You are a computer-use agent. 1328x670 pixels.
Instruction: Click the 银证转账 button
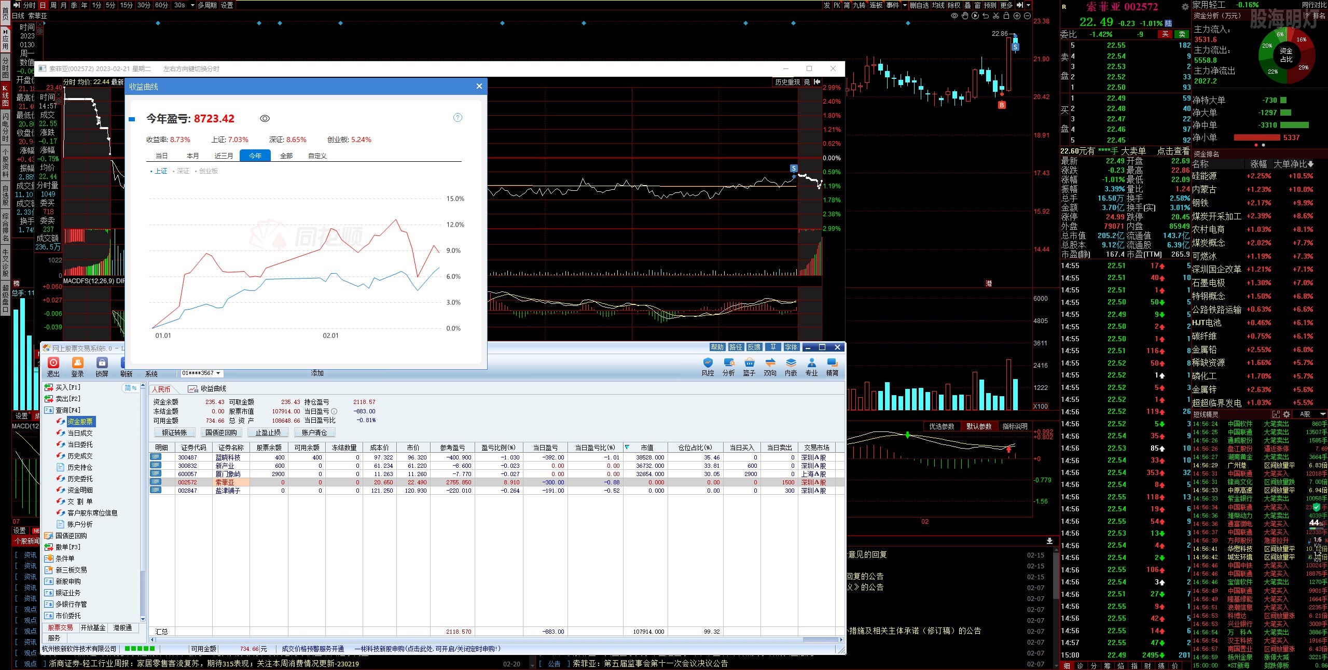point(174,432)
